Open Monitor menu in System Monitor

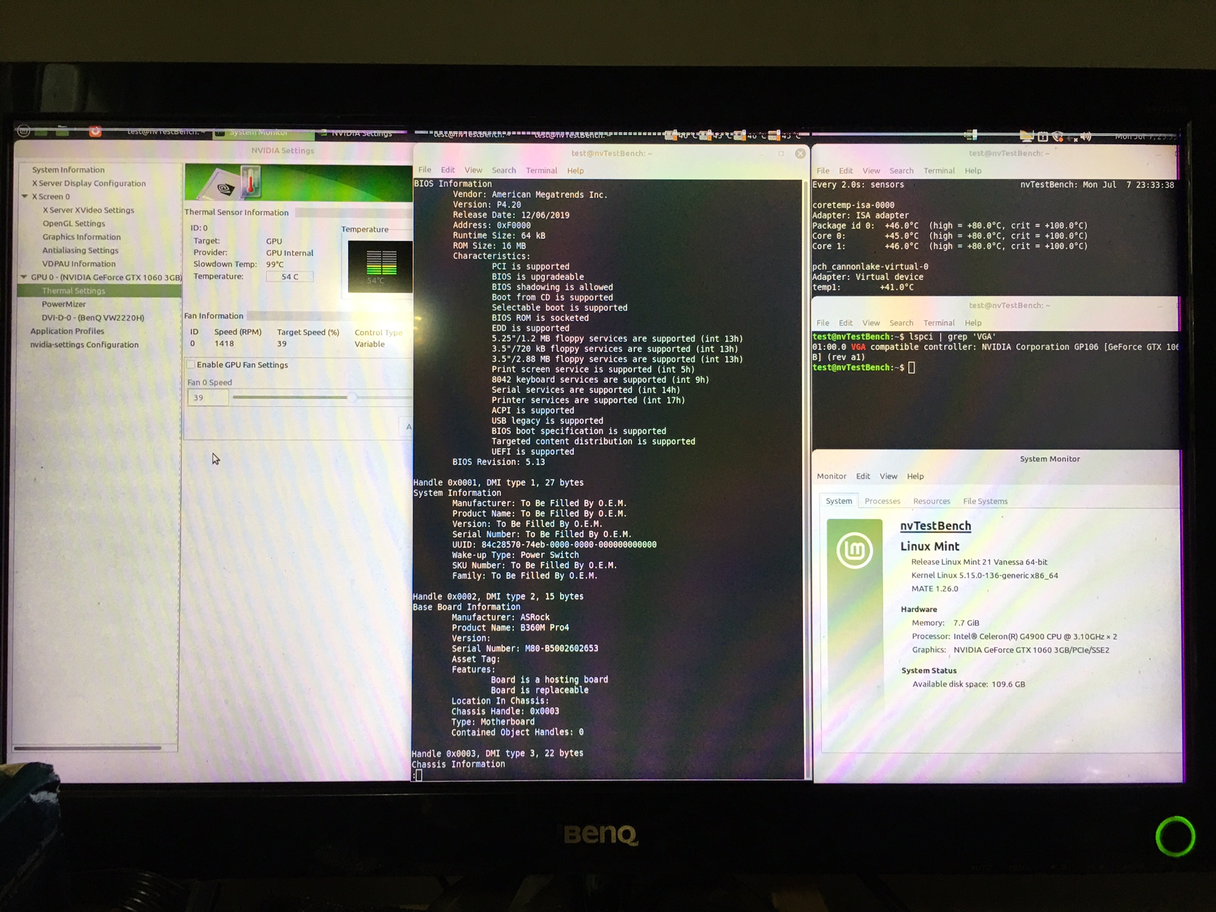pos(831,476)
